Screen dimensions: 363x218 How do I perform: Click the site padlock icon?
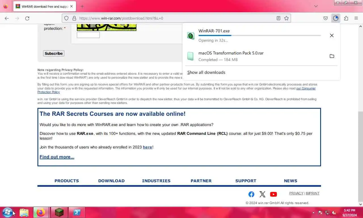click(74, 18)
